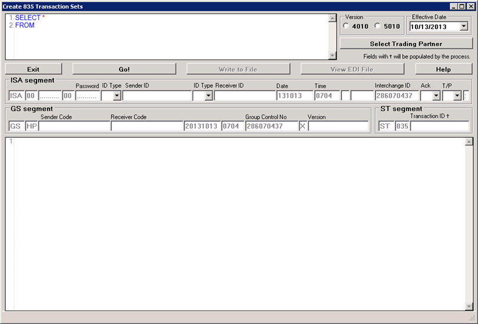Click in the SQL query editor
478x324 pixels.
point(171,37)
